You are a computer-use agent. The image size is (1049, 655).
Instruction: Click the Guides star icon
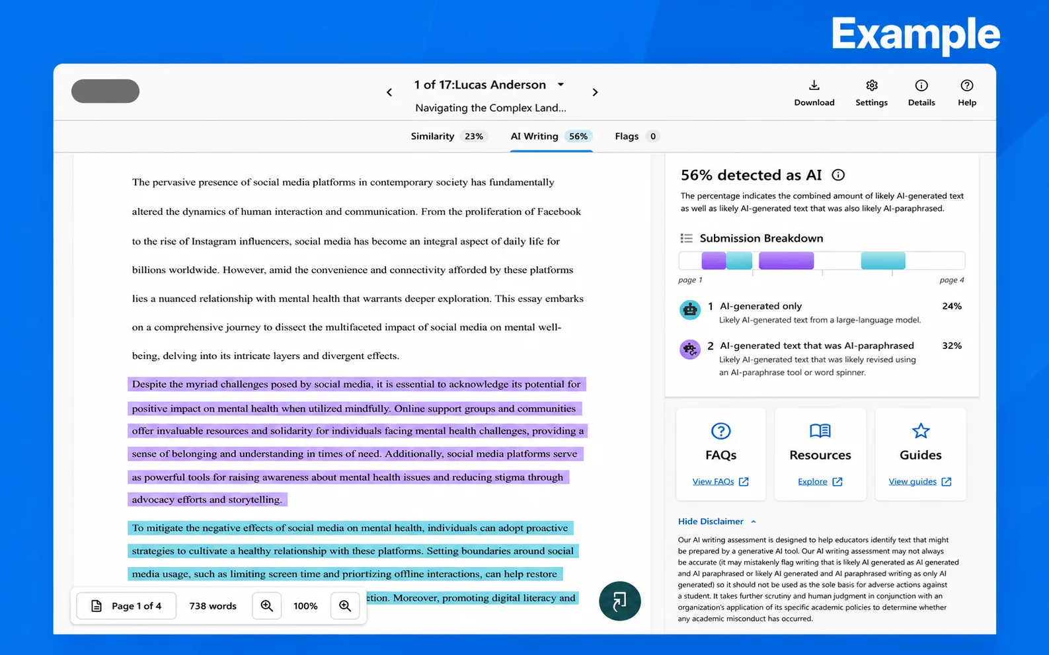point(921,431)
